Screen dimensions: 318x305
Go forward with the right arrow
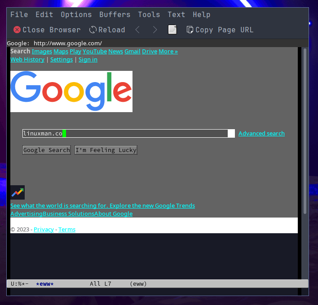(155, 30)
